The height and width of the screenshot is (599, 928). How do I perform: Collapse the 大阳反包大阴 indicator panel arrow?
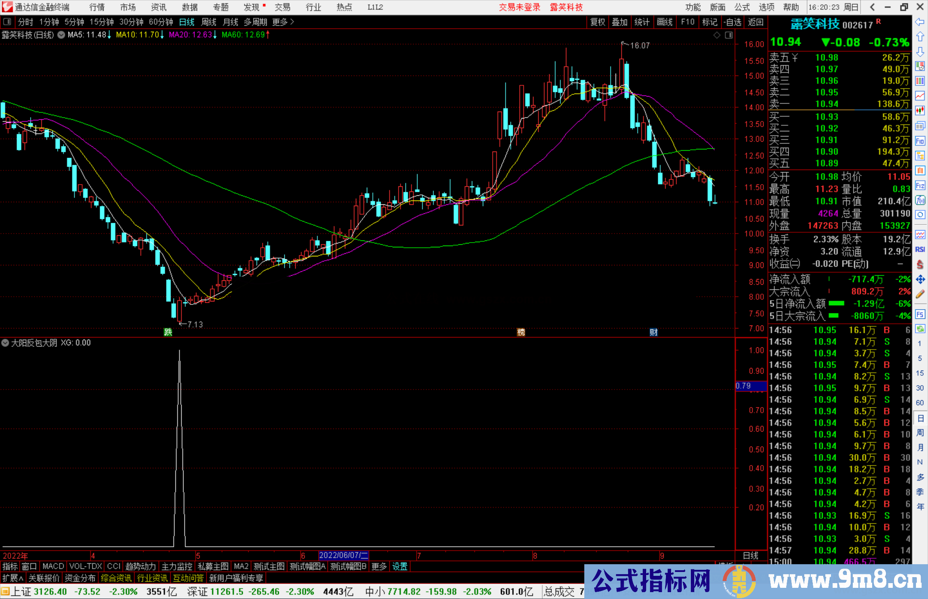point(5,343)
